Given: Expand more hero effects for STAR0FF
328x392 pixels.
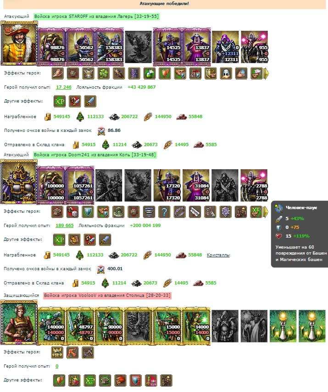Looking at the screenshot, I should point(267,74).
